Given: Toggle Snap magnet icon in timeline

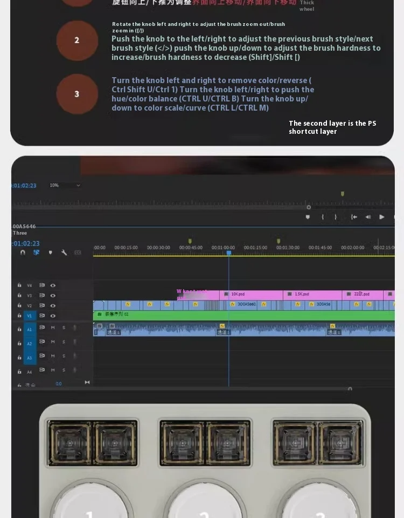Looking at the screenshot, I should coord(23,253).
